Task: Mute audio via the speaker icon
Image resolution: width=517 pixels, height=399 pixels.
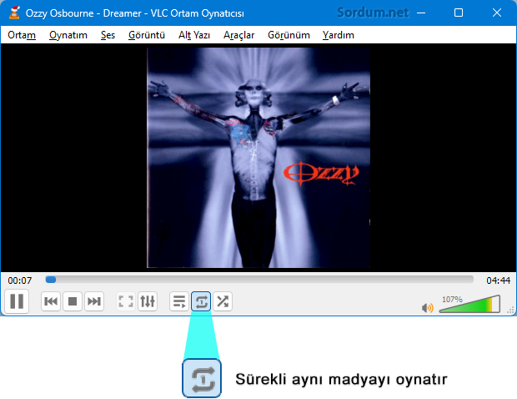Action: tap(427, 308)
